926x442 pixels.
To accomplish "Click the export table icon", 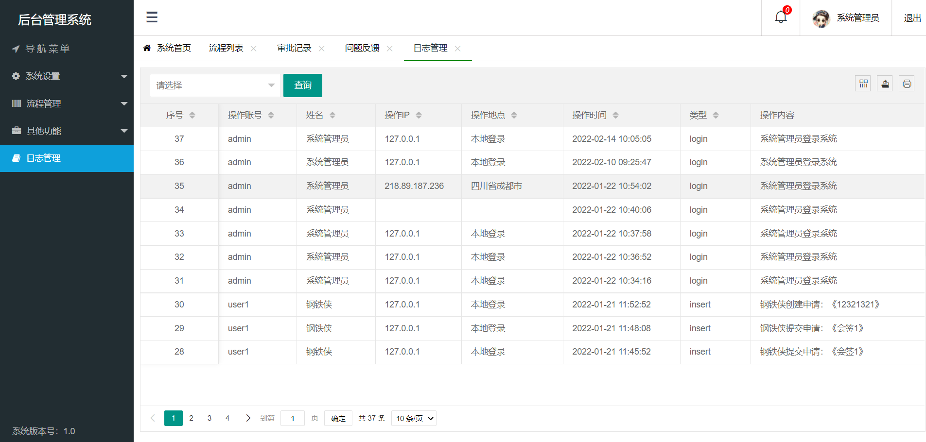I will click(x=885, y=83).
